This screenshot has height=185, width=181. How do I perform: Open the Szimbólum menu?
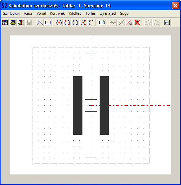click(12, 13)
